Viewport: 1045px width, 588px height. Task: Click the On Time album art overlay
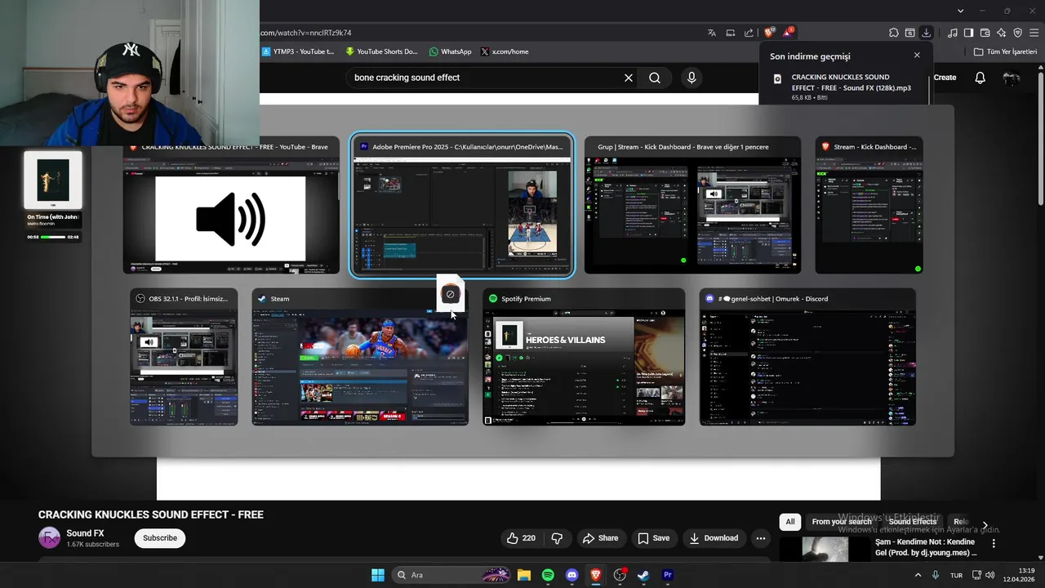pyautogui.click(x=53, y=180)
